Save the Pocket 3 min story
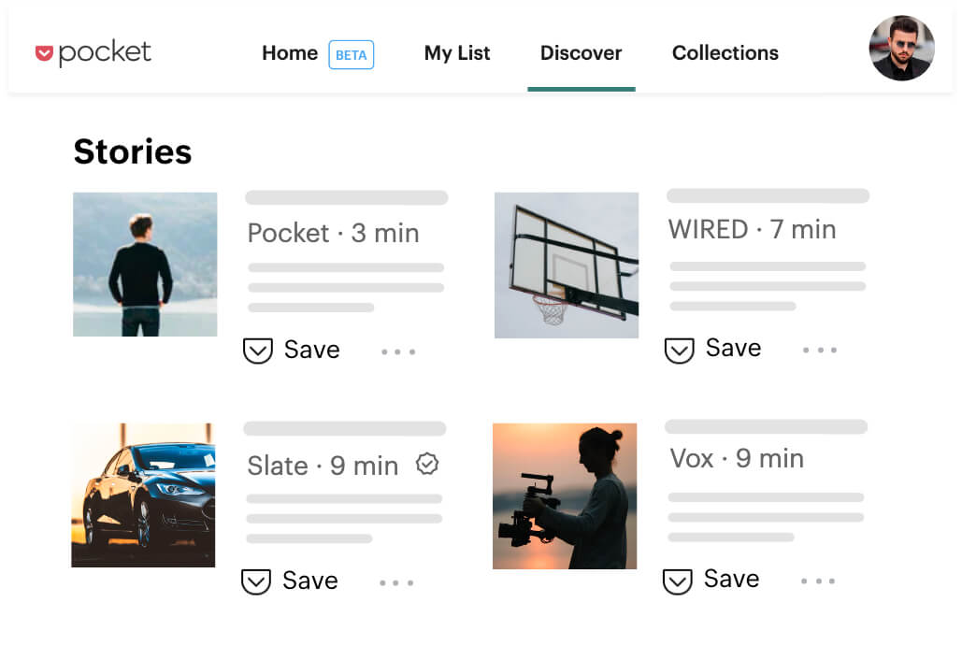This screenshot has height=660, width=962. click(292, 351)
